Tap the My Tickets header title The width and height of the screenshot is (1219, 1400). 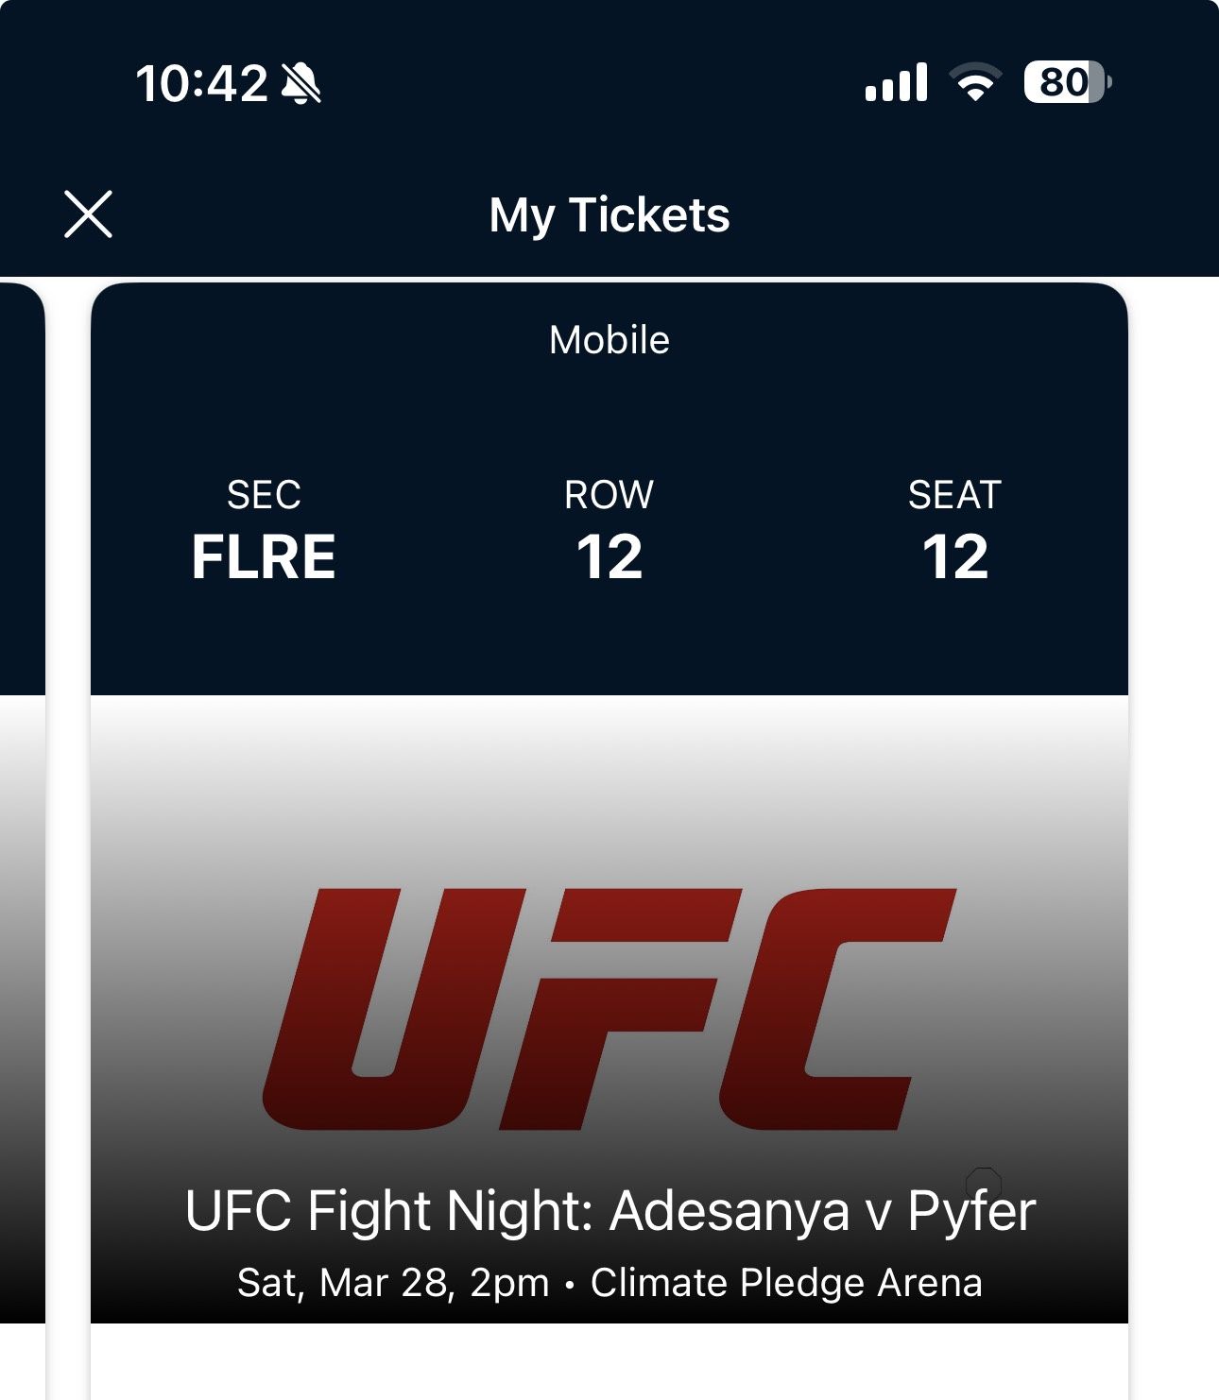(609, 214)
